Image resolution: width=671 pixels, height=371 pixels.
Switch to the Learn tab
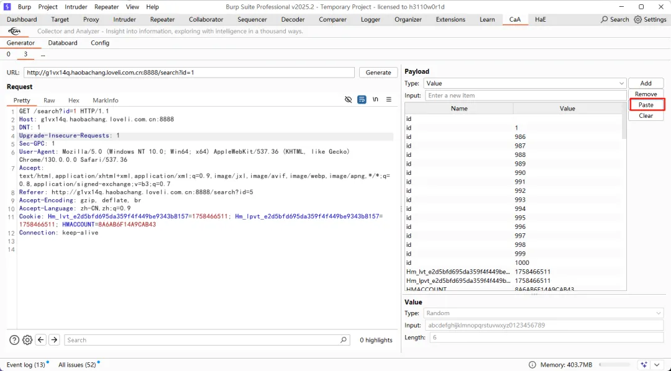tap(487, 20)
